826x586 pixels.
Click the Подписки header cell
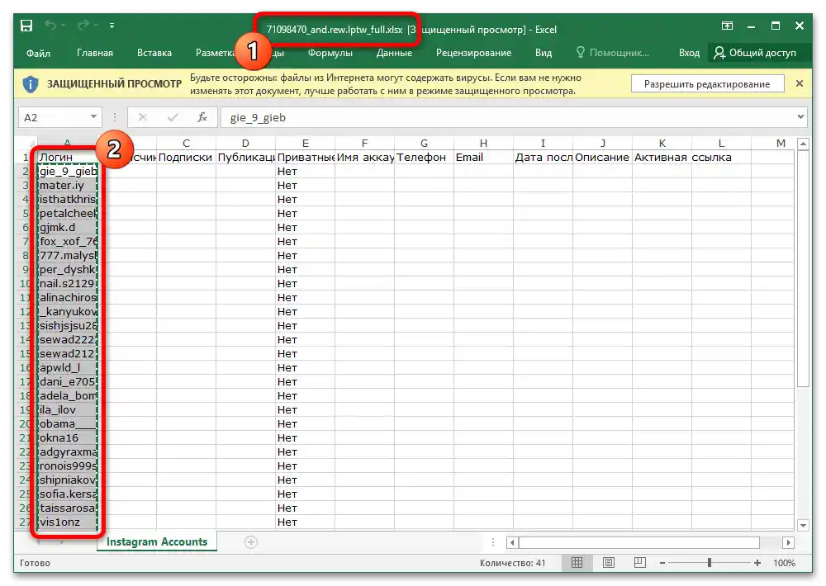click(x=186, y=157)
